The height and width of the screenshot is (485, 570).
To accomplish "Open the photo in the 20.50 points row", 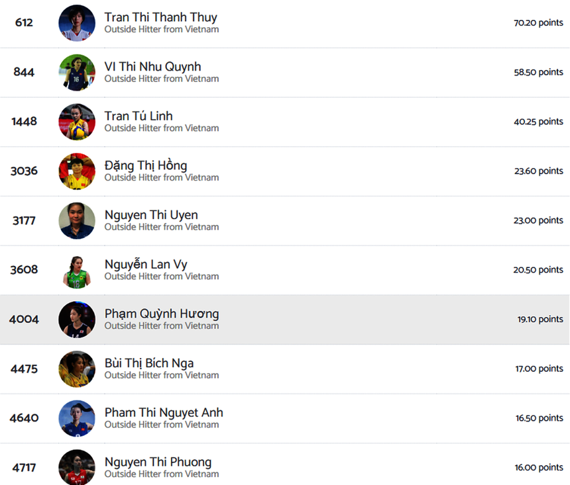I will tap(77, 270).
